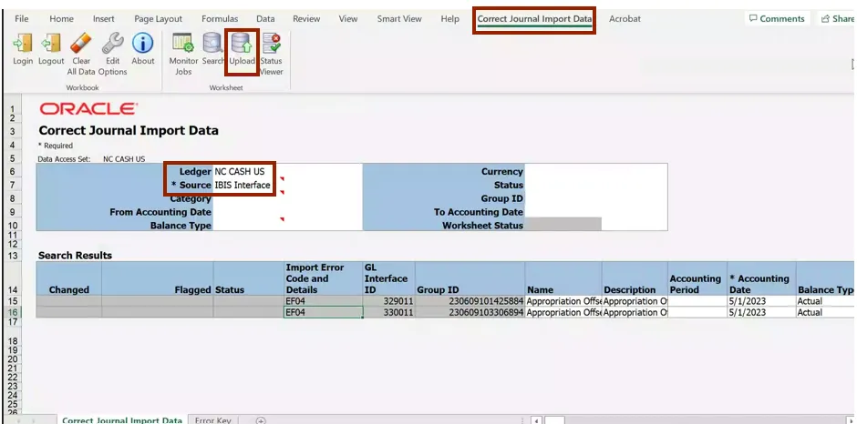
Task: Select EF04 error code in row 15
Action: tap(324, 301)
